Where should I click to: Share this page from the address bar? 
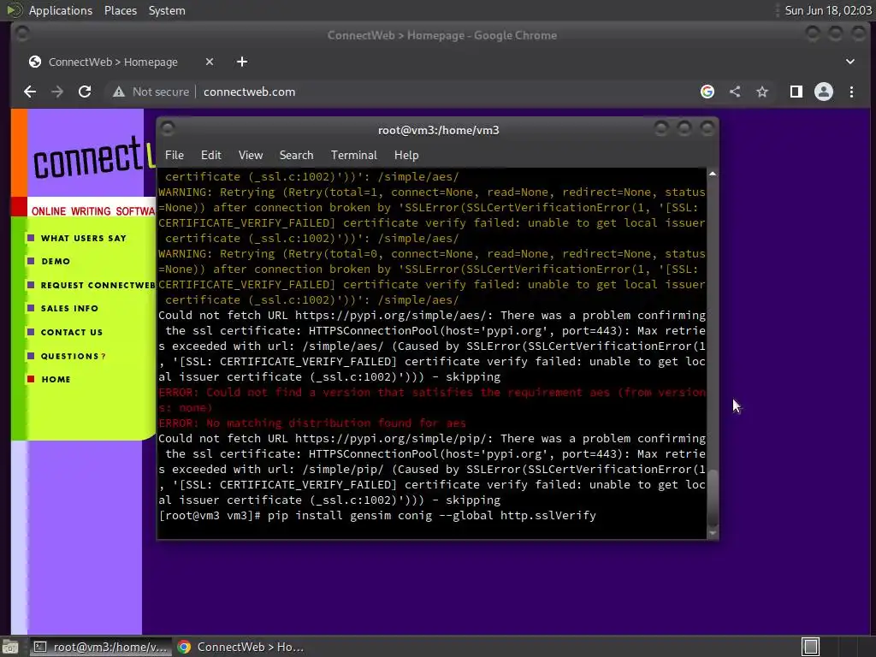coord(735,92)
